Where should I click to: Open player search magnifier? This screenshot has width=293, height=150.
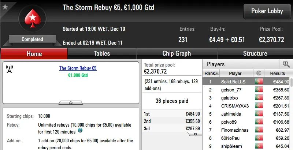pyautogui.click(x=286, y=64)
